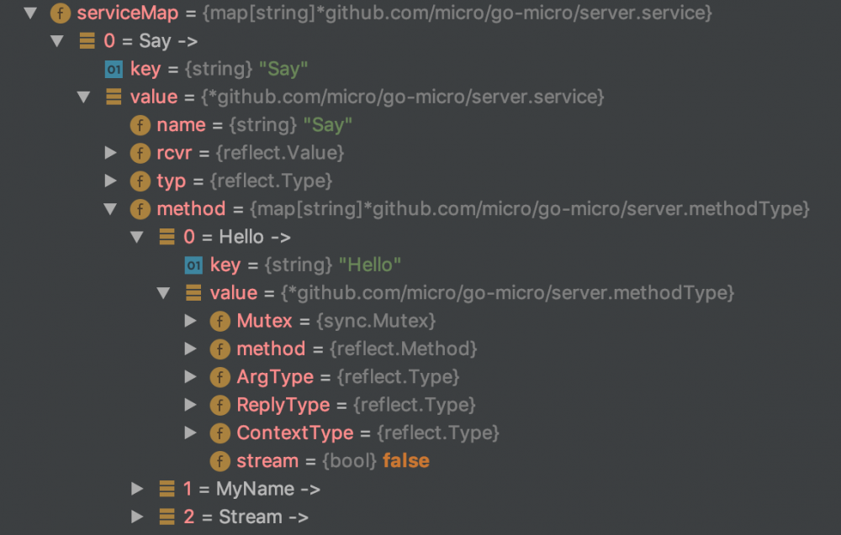841x535 pixels.
Task: Expand the ArgType field
Action: pos(190,377)
